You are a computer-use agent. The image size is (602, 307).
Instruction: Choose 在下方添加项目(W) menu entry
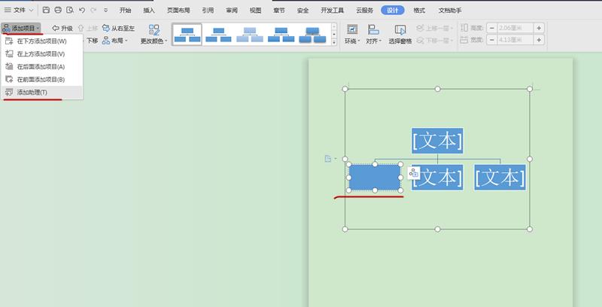tap(41, 41)
